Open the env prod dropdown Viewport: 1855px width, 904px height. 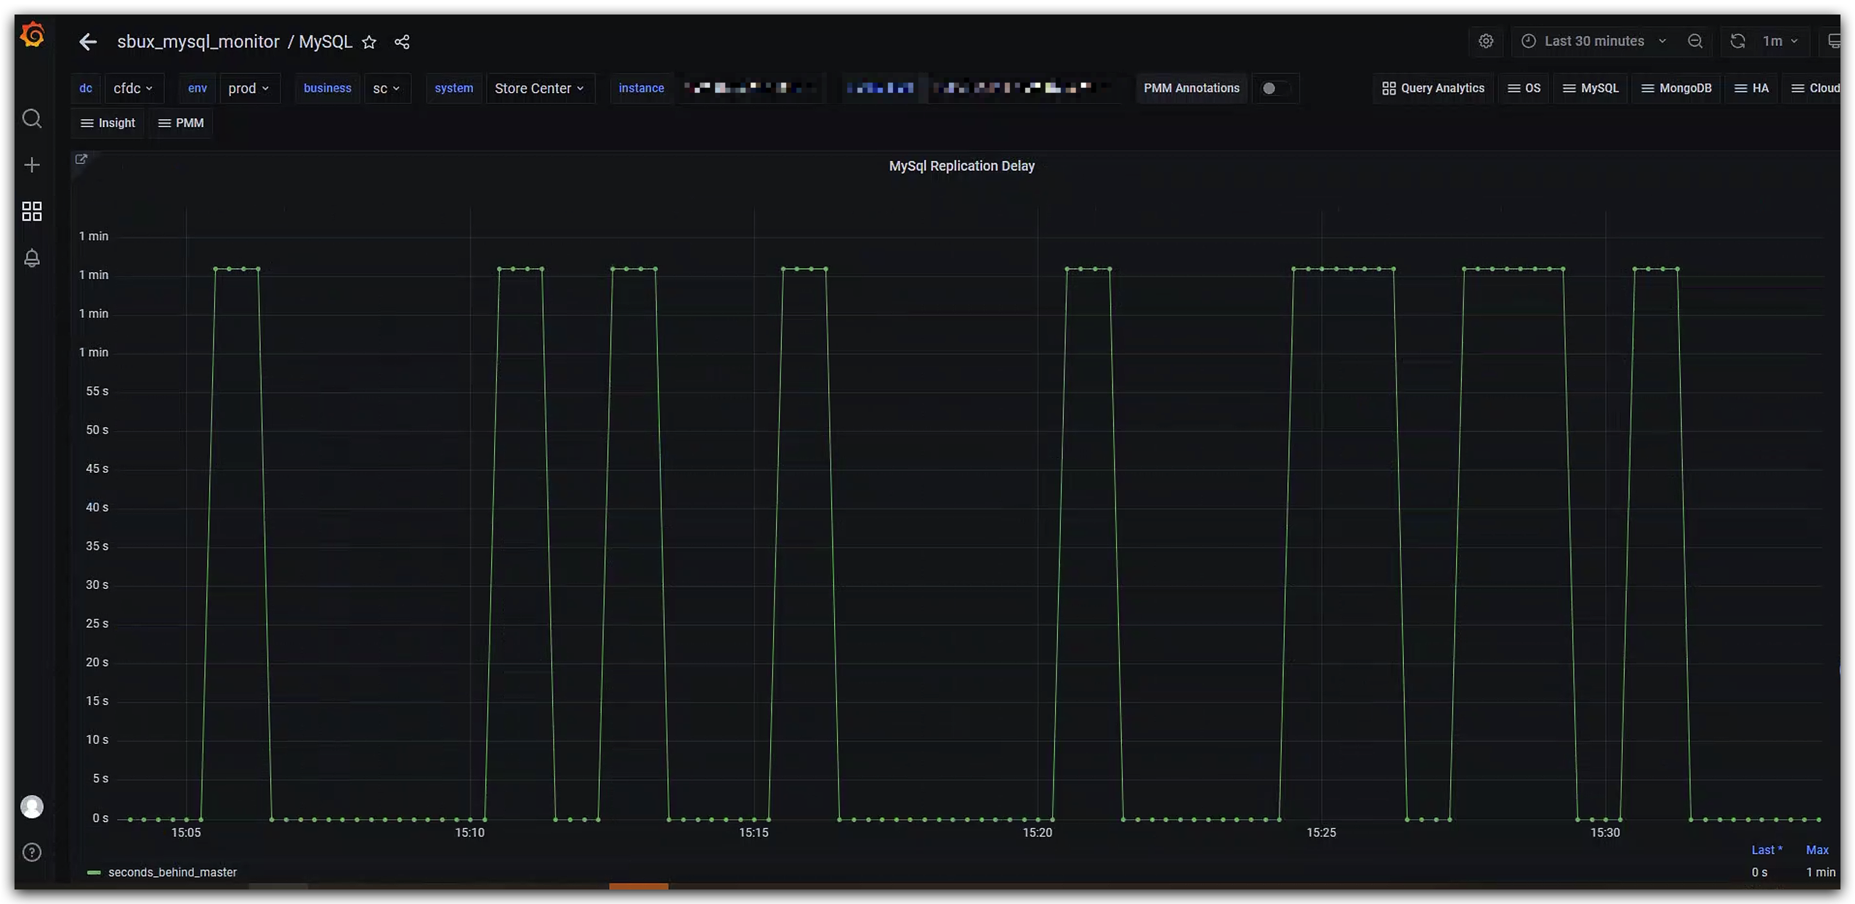coord(248,89)
